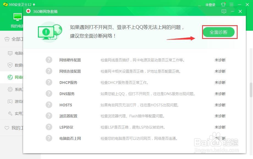Image resolution: width=253 pixels, height=159 pixels.
Task: Click the question mark icon beside LSP协议
Action: pos(49,127)
